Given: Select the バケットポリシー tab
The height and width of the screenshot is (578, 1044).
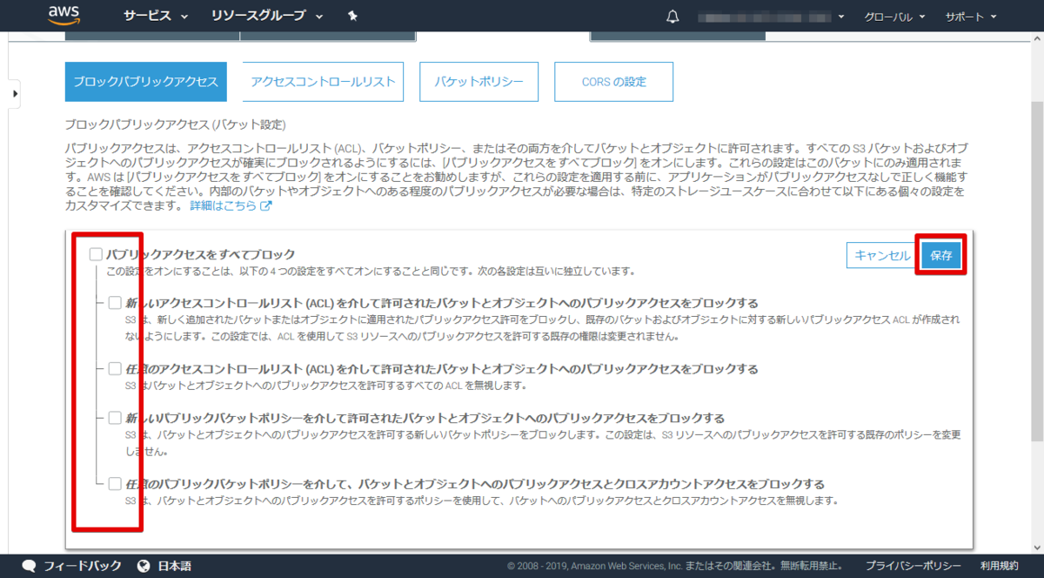Looking at the screenshot, I should click(478, 81).
